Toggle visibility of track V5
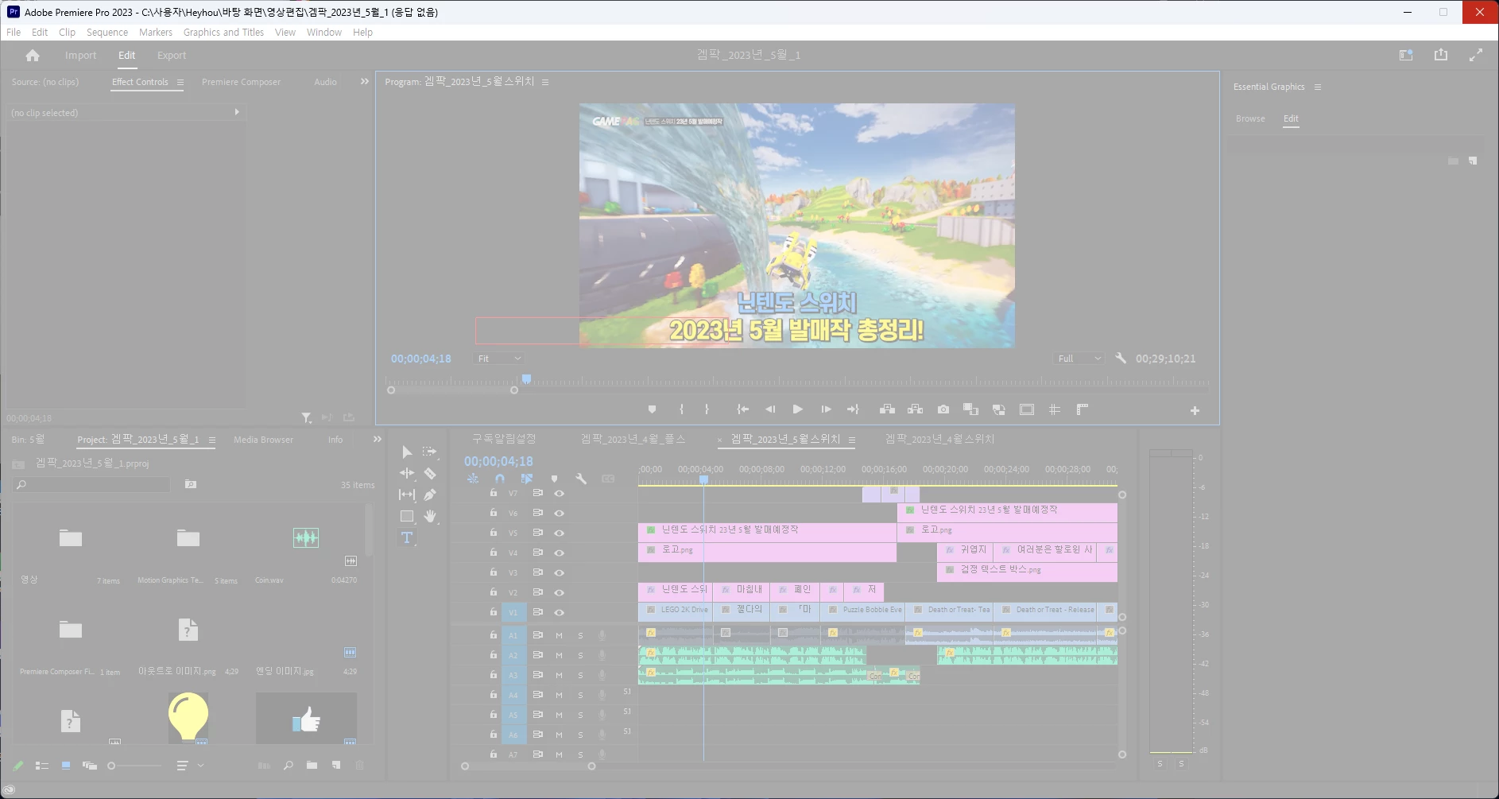The height and width of the screenshot is (799, 1499). click(x=559, y=533)
